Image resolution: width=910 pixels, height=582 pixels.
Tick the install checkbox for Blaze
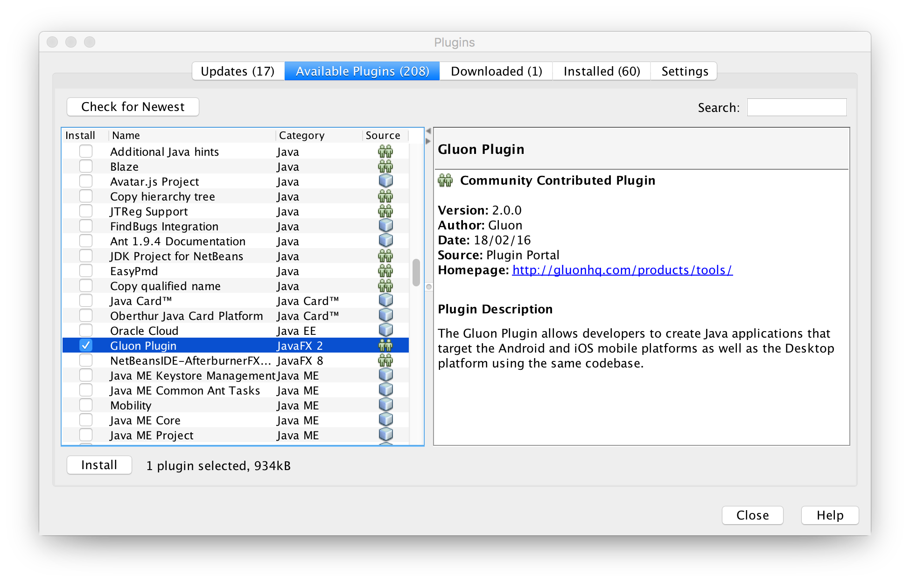click(86, 166)
